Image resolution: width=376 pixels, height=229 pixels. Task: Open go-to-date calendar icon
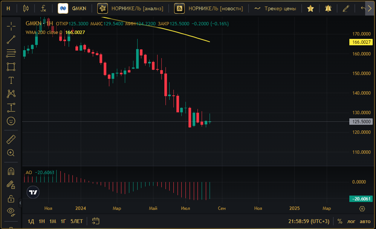95,221
